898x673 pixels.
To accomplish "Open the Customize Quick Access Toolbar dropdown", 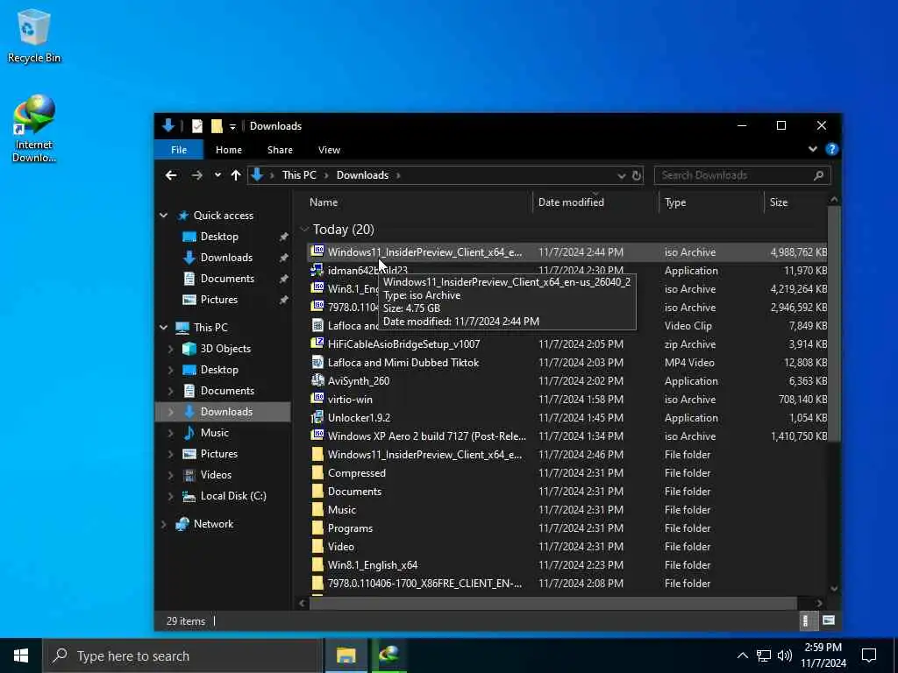I will pyautogui.click(x=232, y=126).
